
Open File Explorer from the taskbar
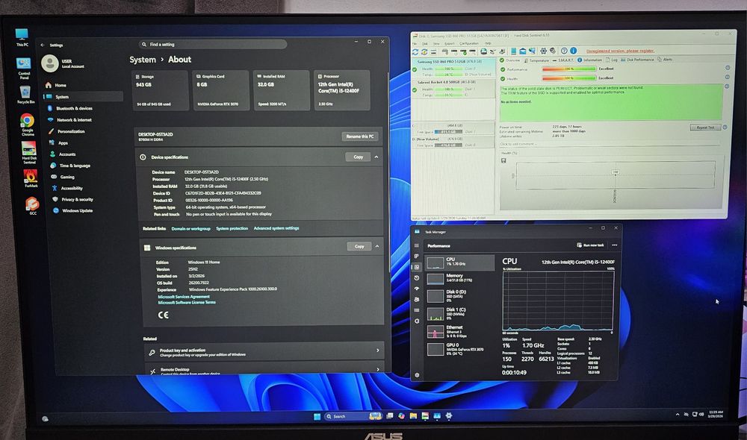pos(413,415)
